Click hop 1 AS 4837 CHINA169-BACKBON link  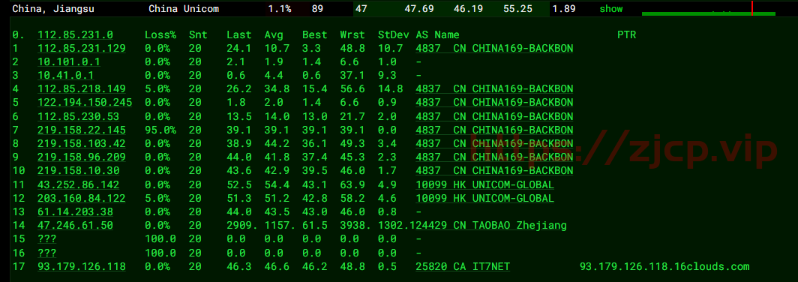point(494,48)
